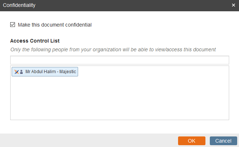239x147 pixels.
Task: Select the Mr Abdul Halim - Majestic entry
Action: click(x=45, y=72)
